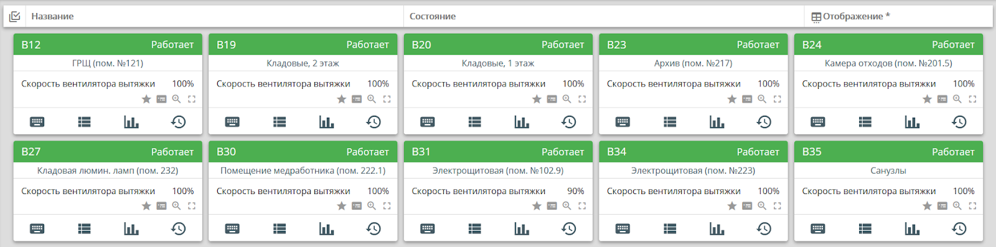Open Отображение column display options
996x247 pixels.
[x=851, y=16]
